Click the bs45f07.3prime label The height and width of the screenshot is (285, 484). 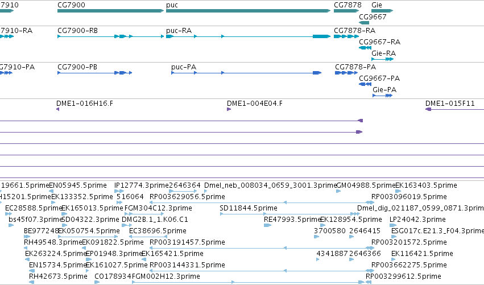[x=35, y=220]
